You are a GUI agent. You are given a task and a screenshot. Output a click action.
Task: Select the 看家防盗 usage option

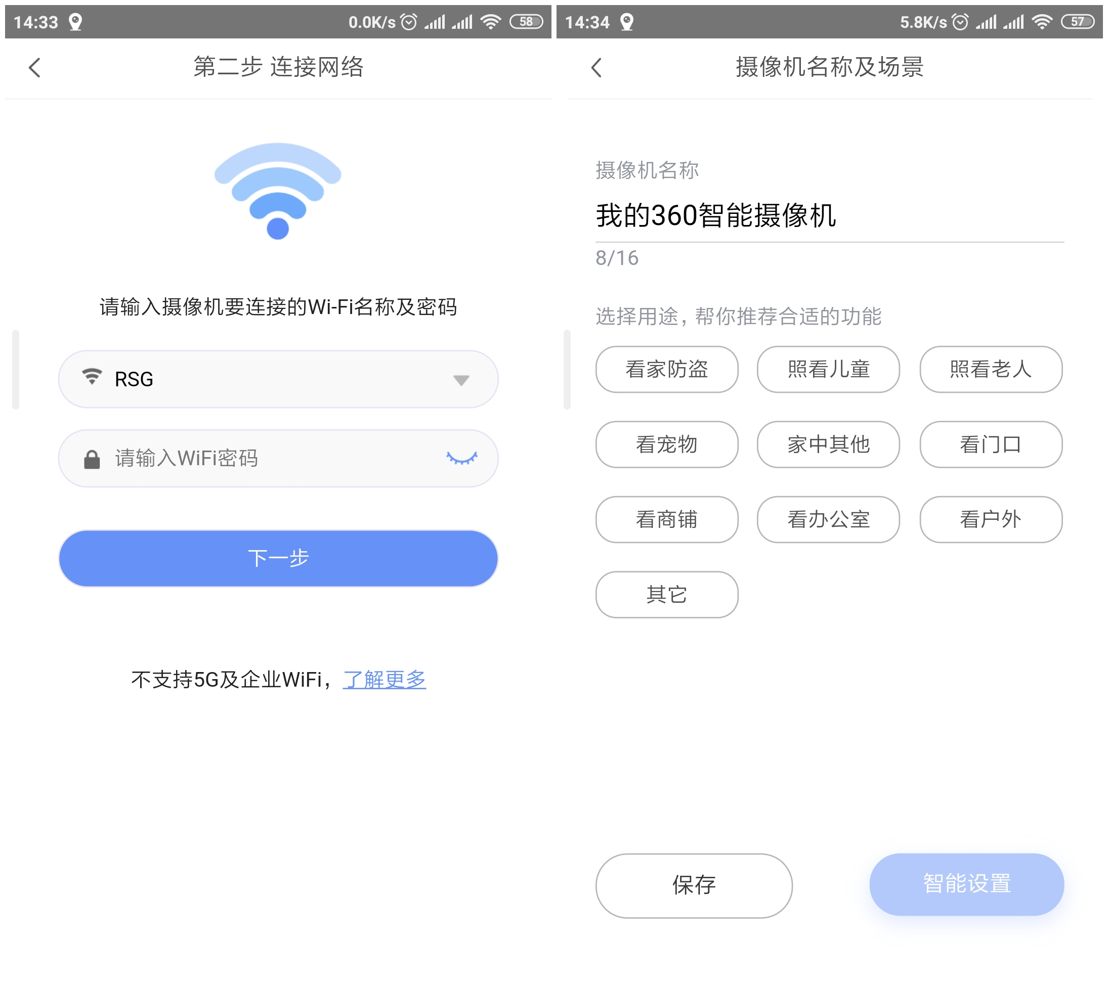(667, 369)
